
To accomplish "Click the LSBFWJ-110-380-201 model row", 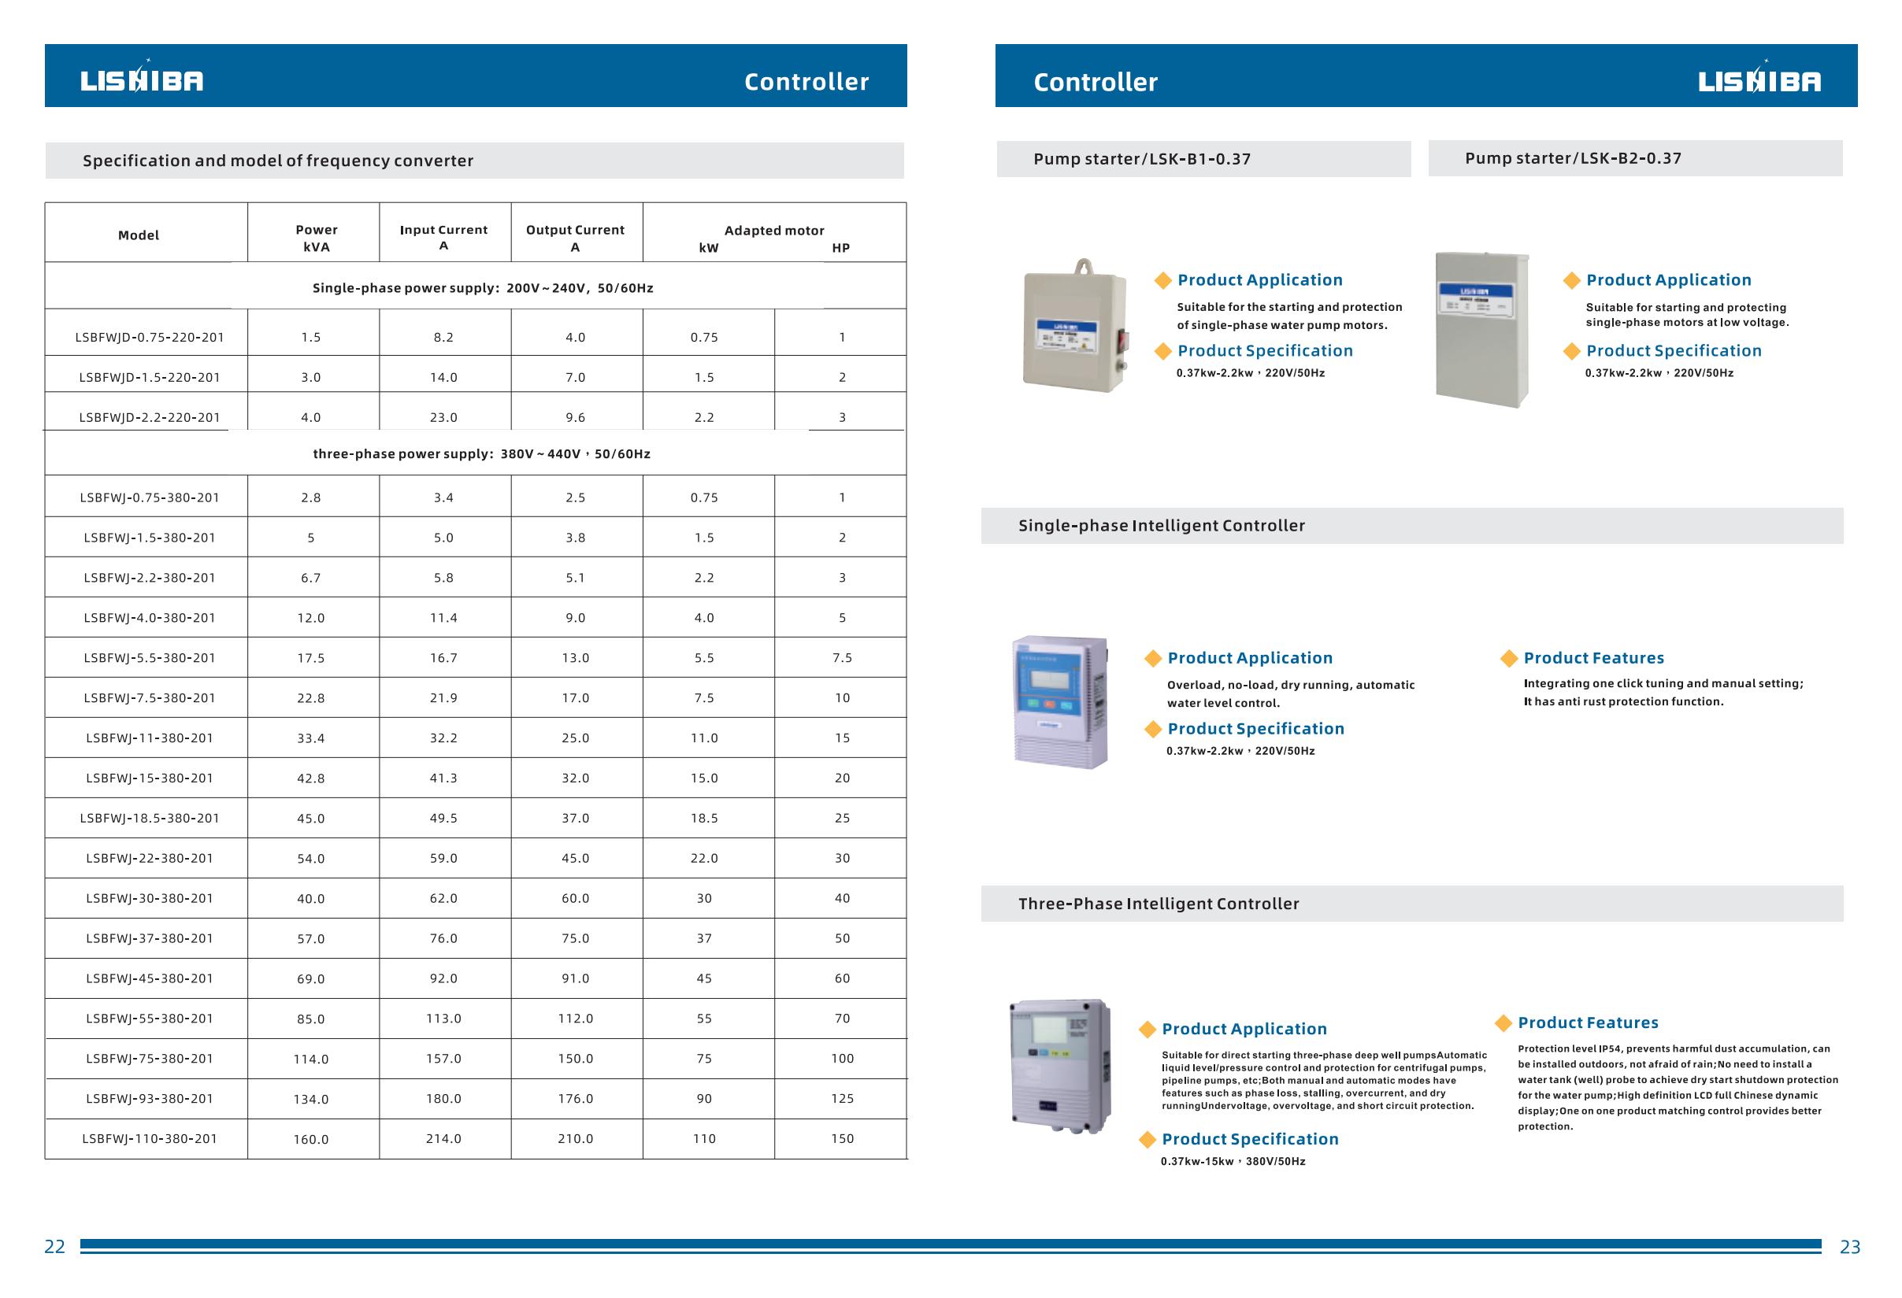I will point(149,1138).
